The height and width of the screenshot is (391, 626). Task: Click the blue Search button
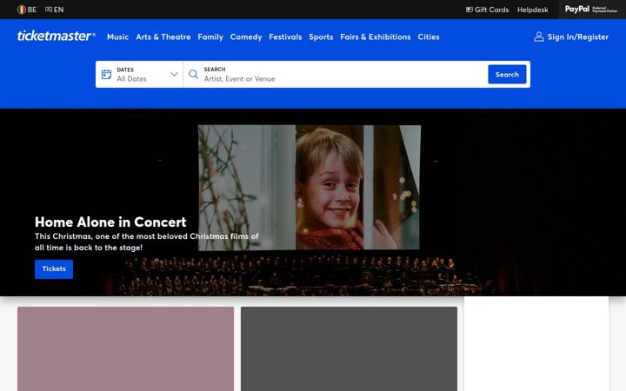(x=507, y=74)
